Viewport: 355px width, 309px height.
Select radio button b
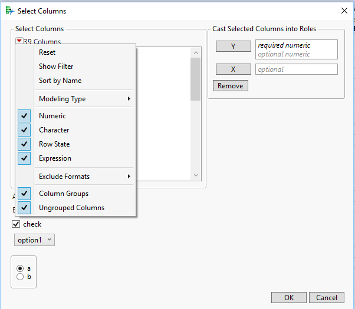tap(20, 277)
